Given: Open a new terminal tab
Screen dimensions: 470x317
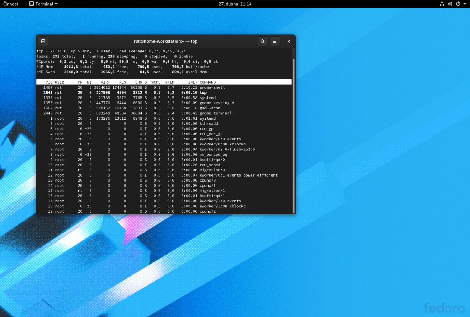Looking at the screenshot, I should [43, 41].
